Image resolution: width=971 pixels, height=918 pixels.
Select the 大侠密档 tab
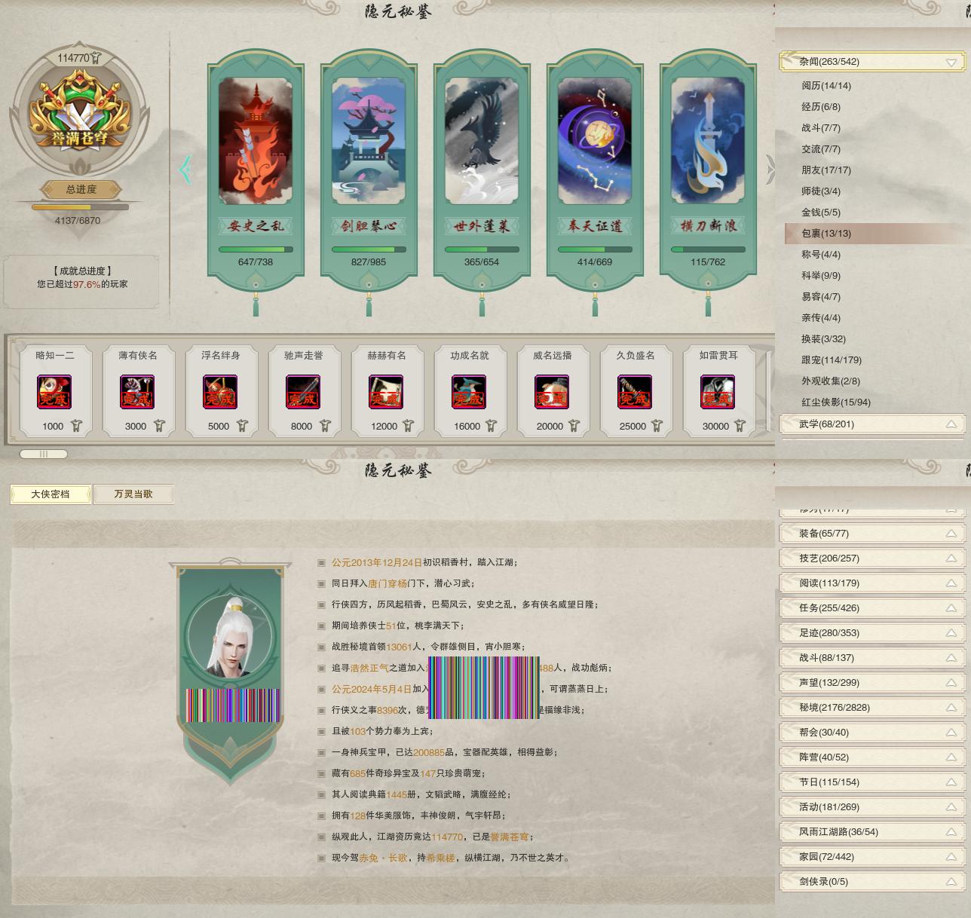(51, 494)
